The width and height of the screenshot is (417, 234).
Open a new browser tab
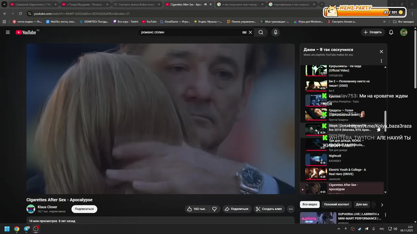tap(322, 5)
